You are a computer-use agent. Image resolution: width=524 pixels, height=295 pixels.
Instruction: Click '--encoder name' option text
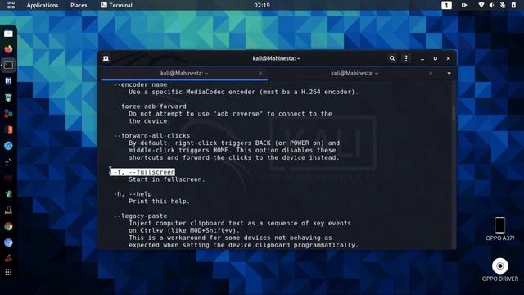[x=140, y=84]
